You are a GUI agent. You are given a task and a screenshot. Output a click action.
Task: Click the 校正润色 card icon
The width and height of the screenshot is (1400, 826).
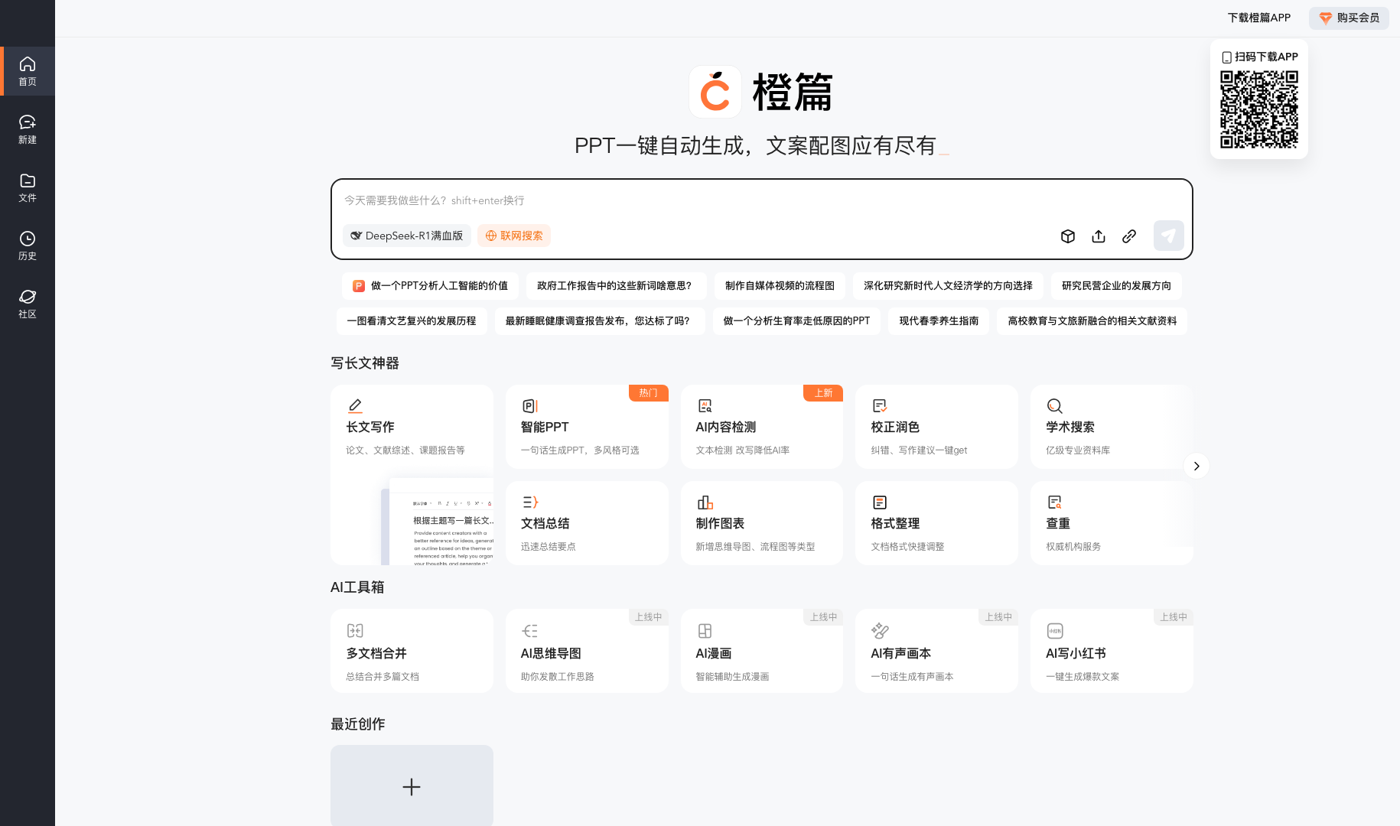click(880, 406)
